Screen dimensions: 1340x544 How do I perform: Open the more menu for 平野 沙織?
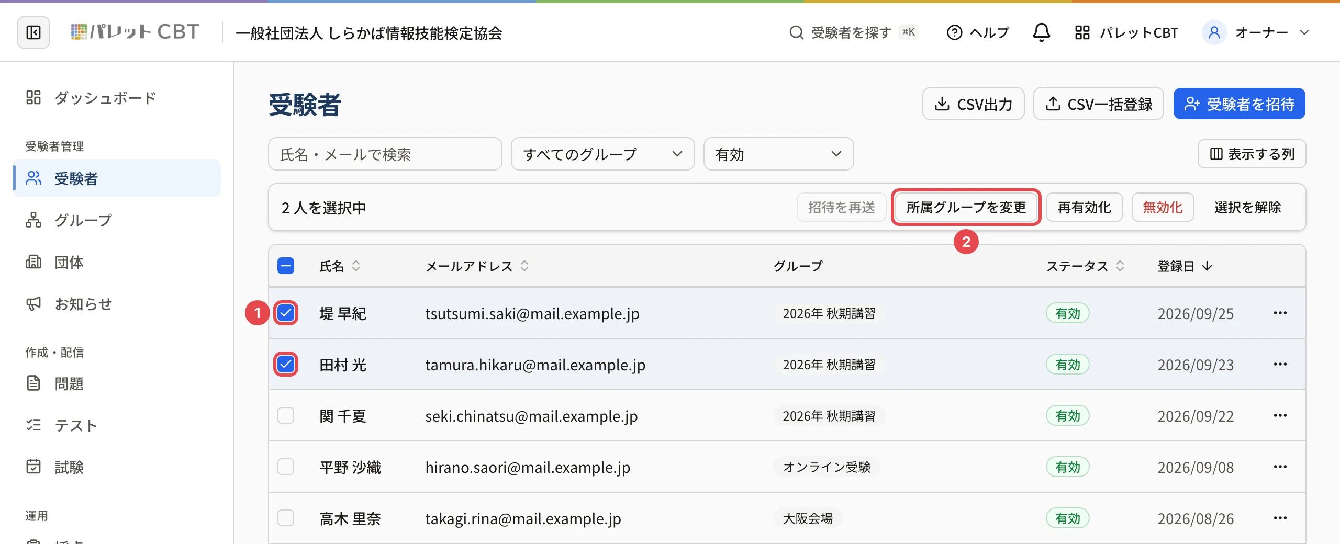(1280, 467)
